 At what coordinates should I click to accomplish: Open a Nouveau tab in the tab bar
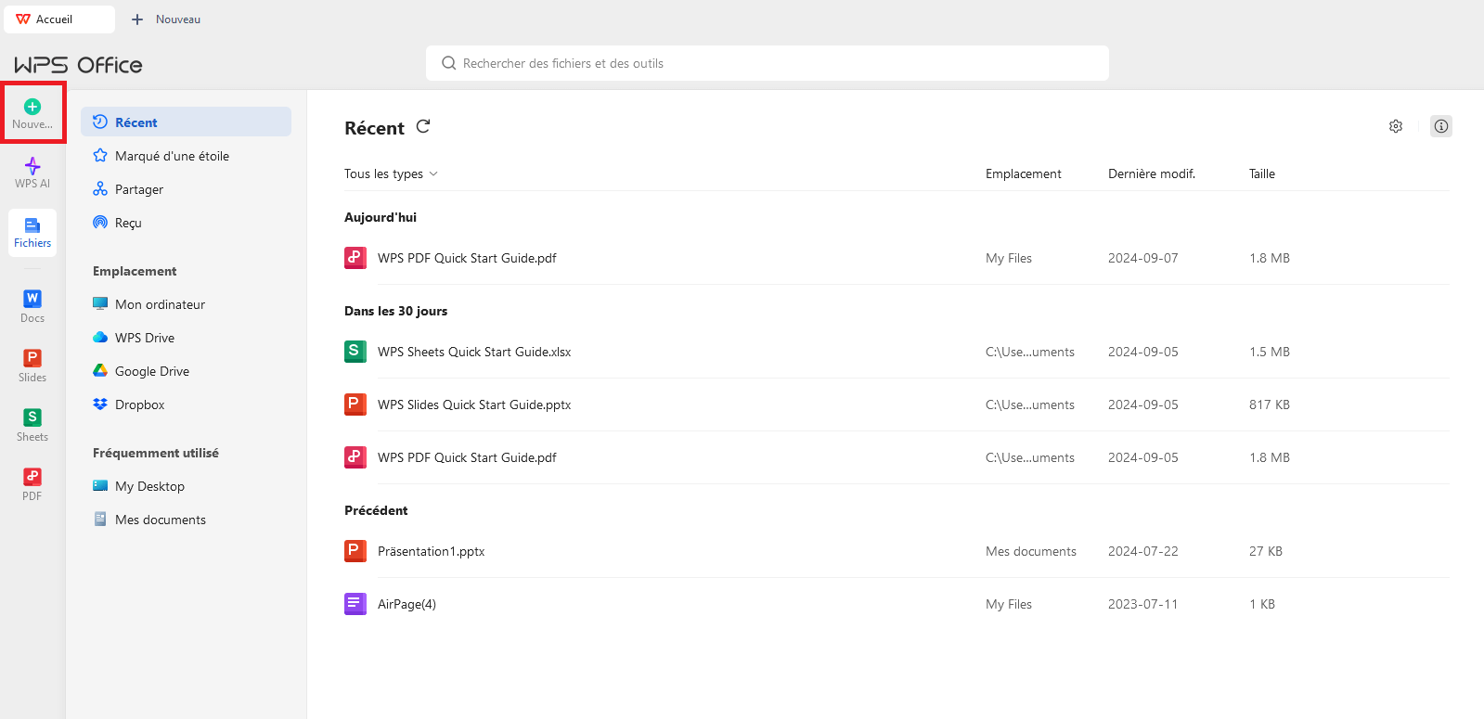(x=166, y=19)
